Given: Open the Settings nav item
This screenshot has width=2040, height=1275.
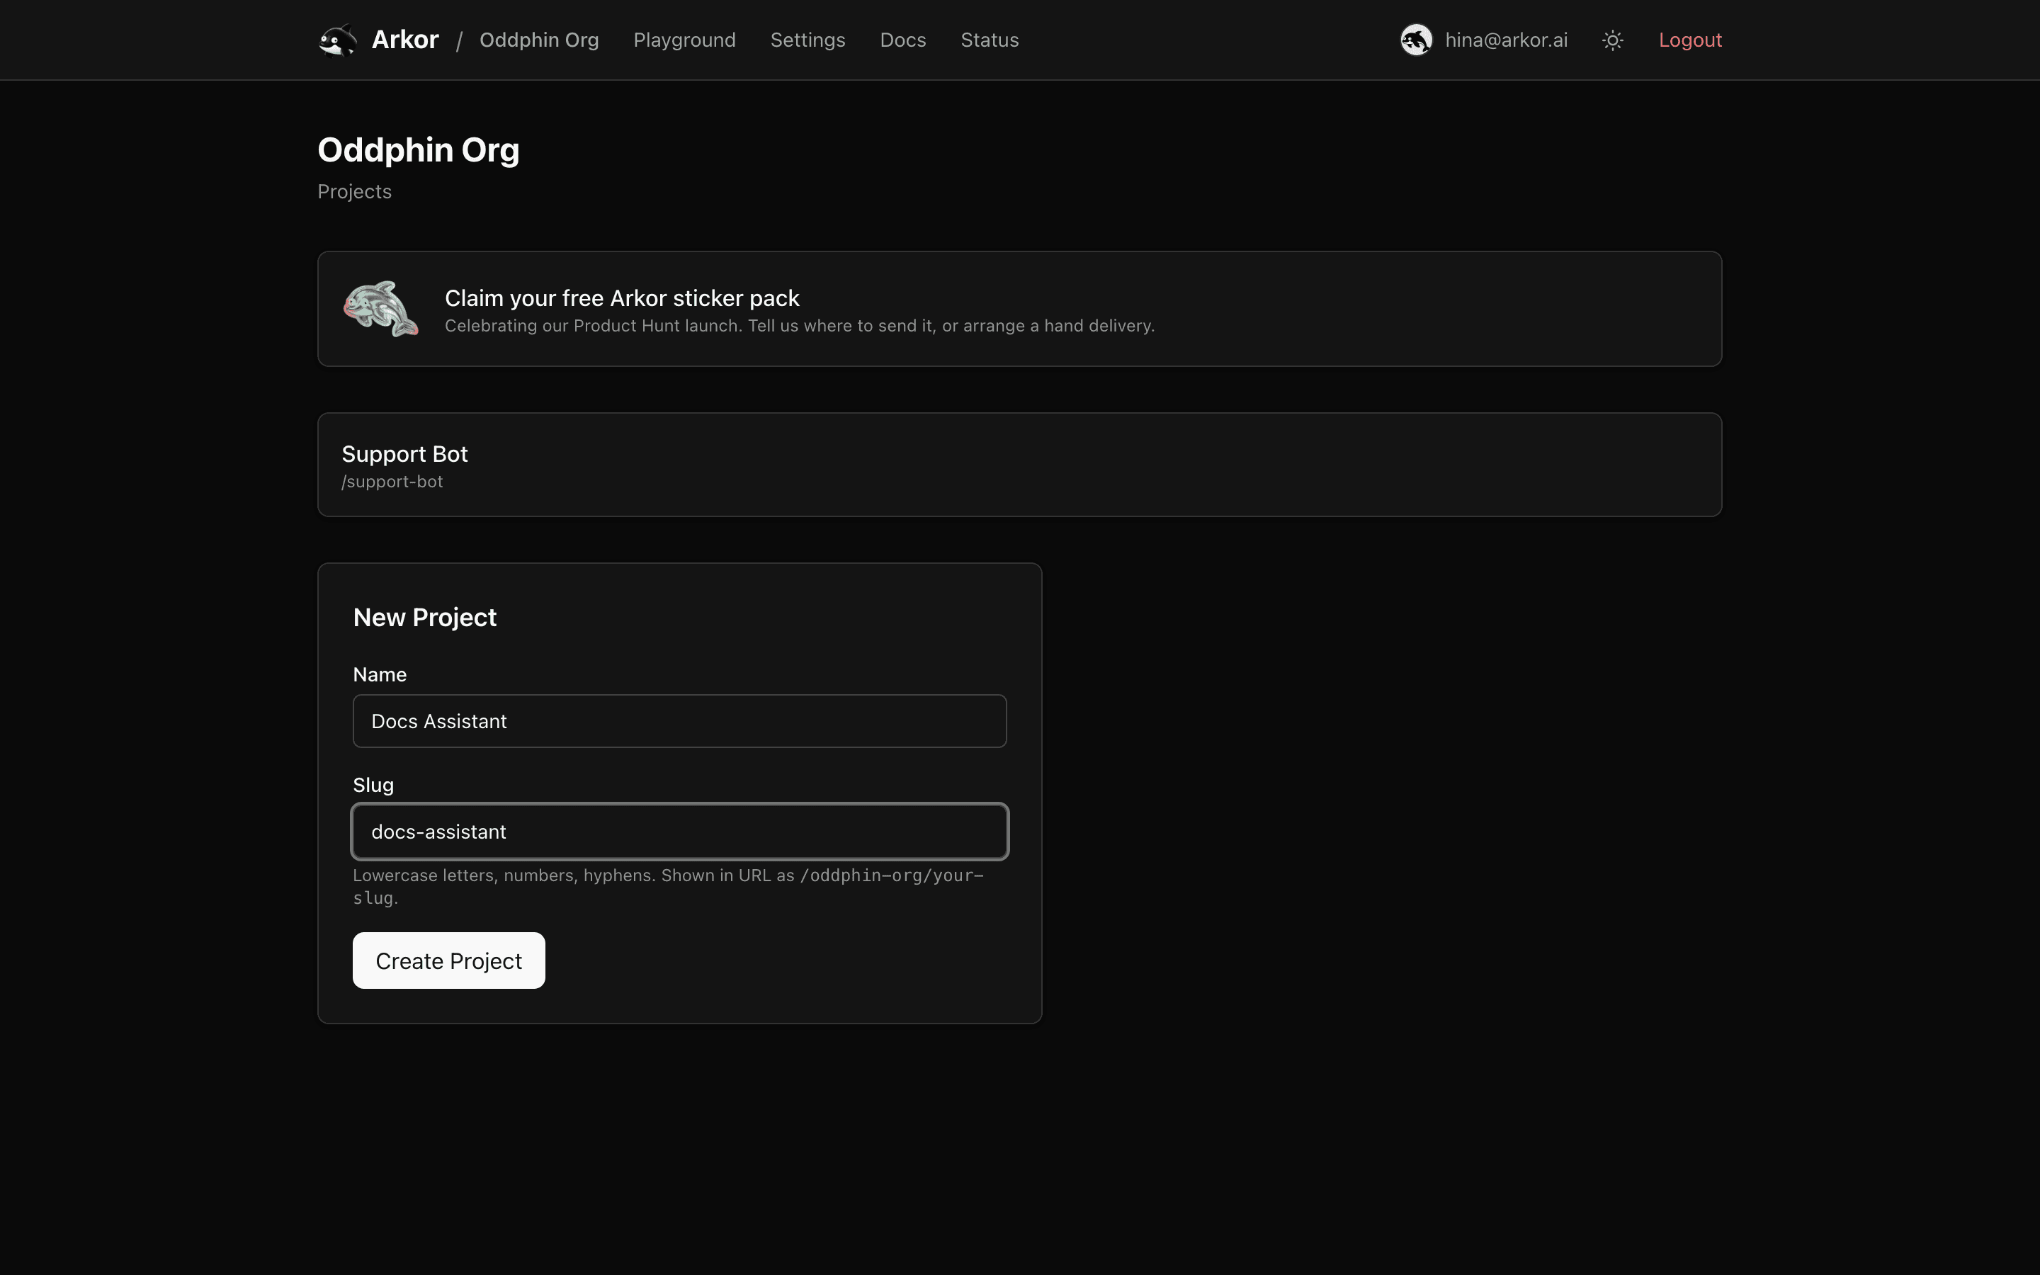Looking at the screenshot, I should (x=807, y=40).
